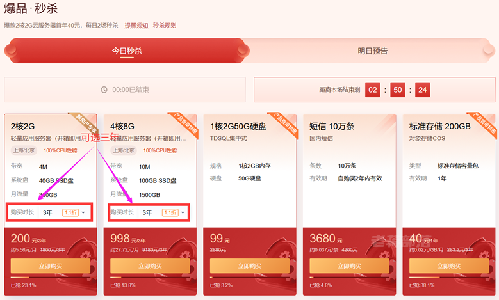This screenshot has height=300, width=499.
Task: Click 立即购买 for the 4核8G server
Action: pyautogui.click(x=150, y=266)
